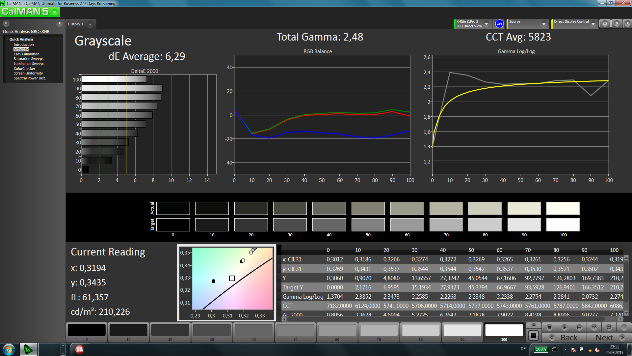Click the read series bracket icon

[x=579, y=327]
